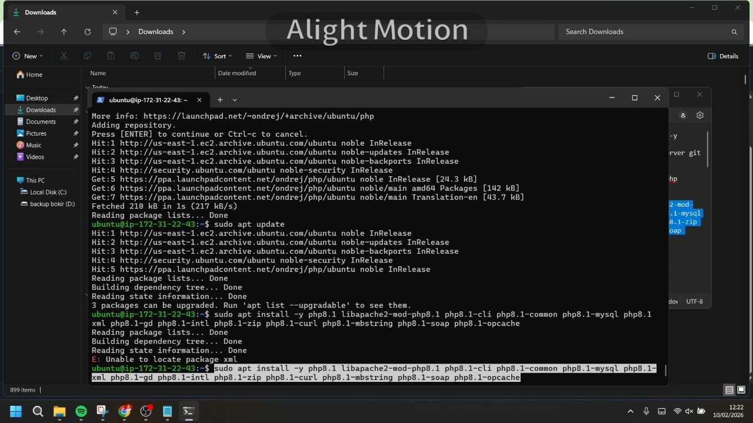This screenshot has width=753, height=423.
Task: Unpin Downloads from Quick access
Action: tap(75, 110)
